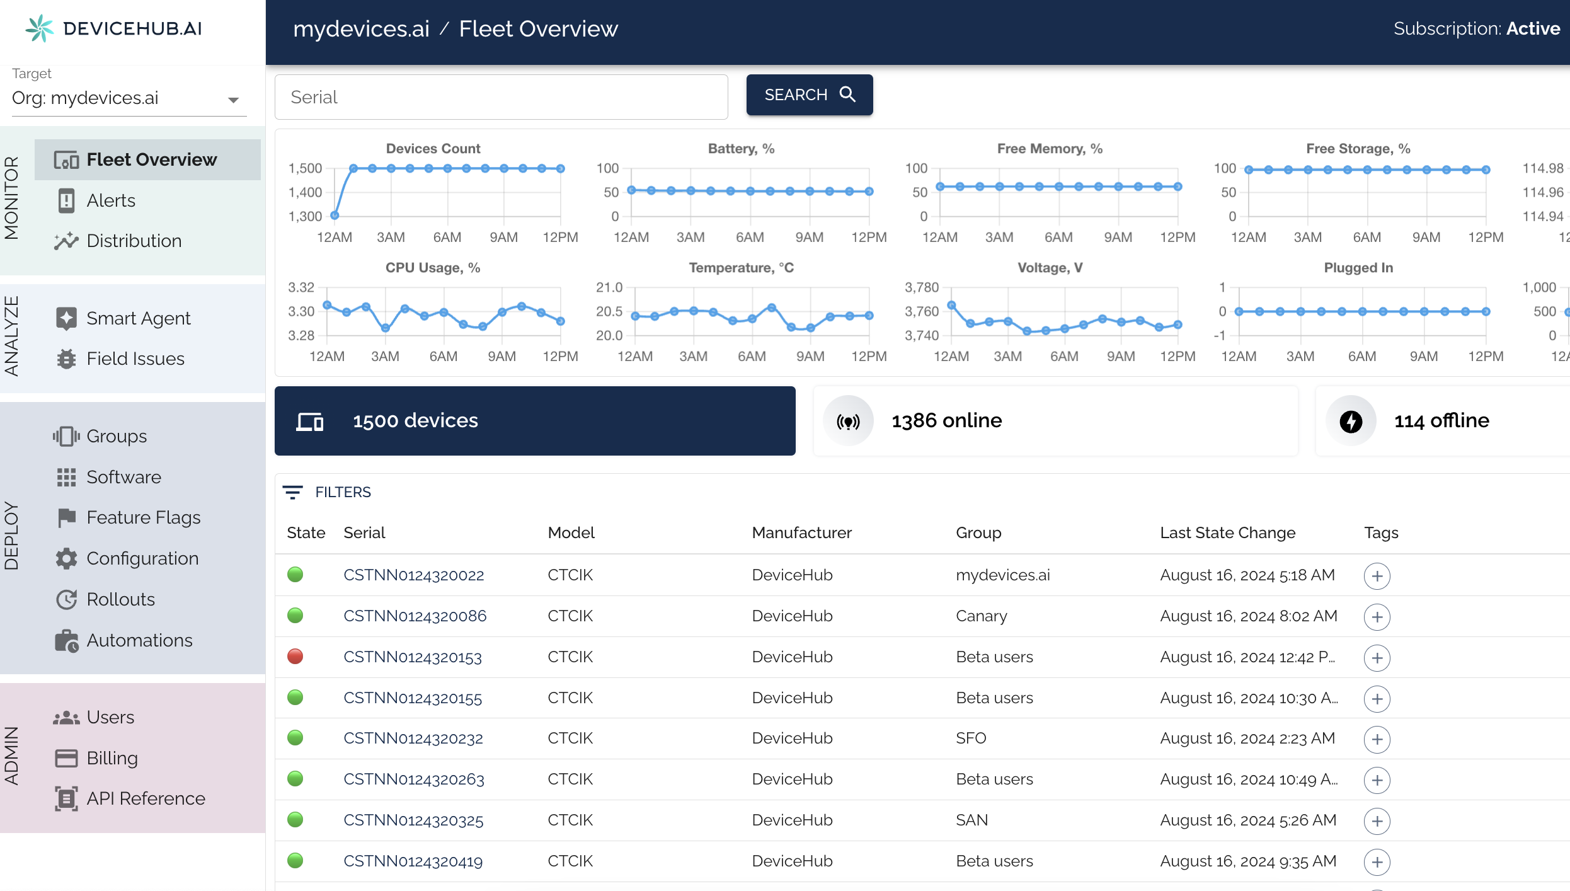Open Field Issues bug icon
The image size is (1570, 891).
(66, 359)
